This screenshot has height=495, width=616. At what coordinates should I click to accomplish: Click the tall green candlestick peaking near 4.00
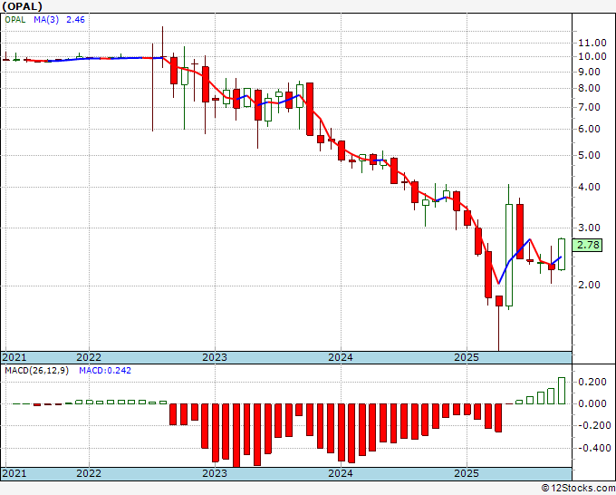[509, 255]
